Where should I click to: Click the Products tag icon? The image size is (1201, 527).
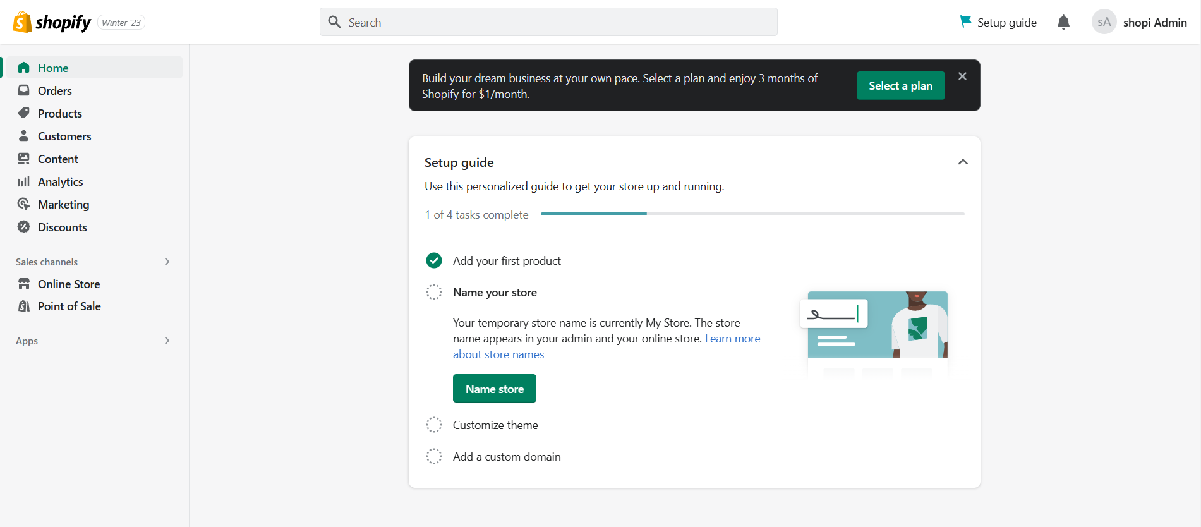24,113
